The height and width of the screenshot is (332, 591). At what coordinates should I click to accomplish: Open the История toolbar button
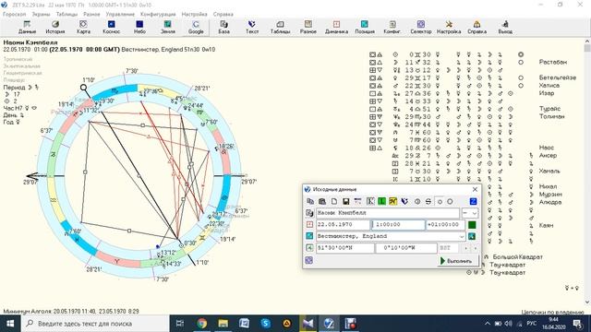pos(55,28)
